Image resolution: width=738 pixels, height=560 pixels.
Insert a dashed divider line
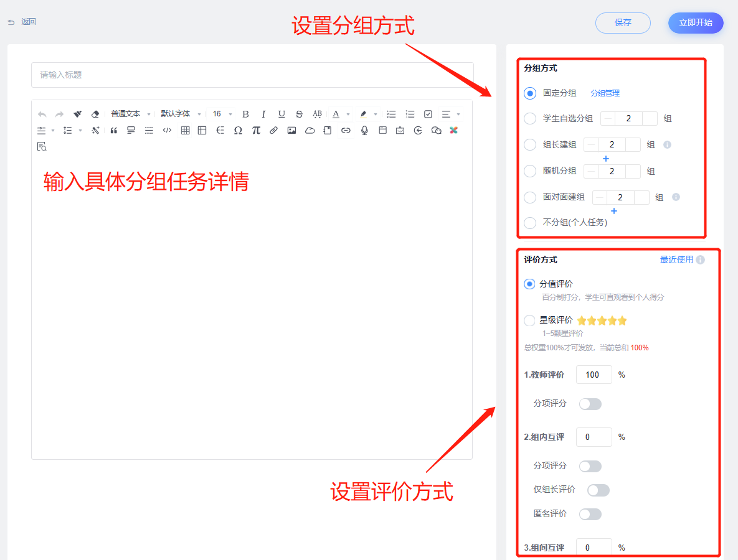(x=149, y=130)
